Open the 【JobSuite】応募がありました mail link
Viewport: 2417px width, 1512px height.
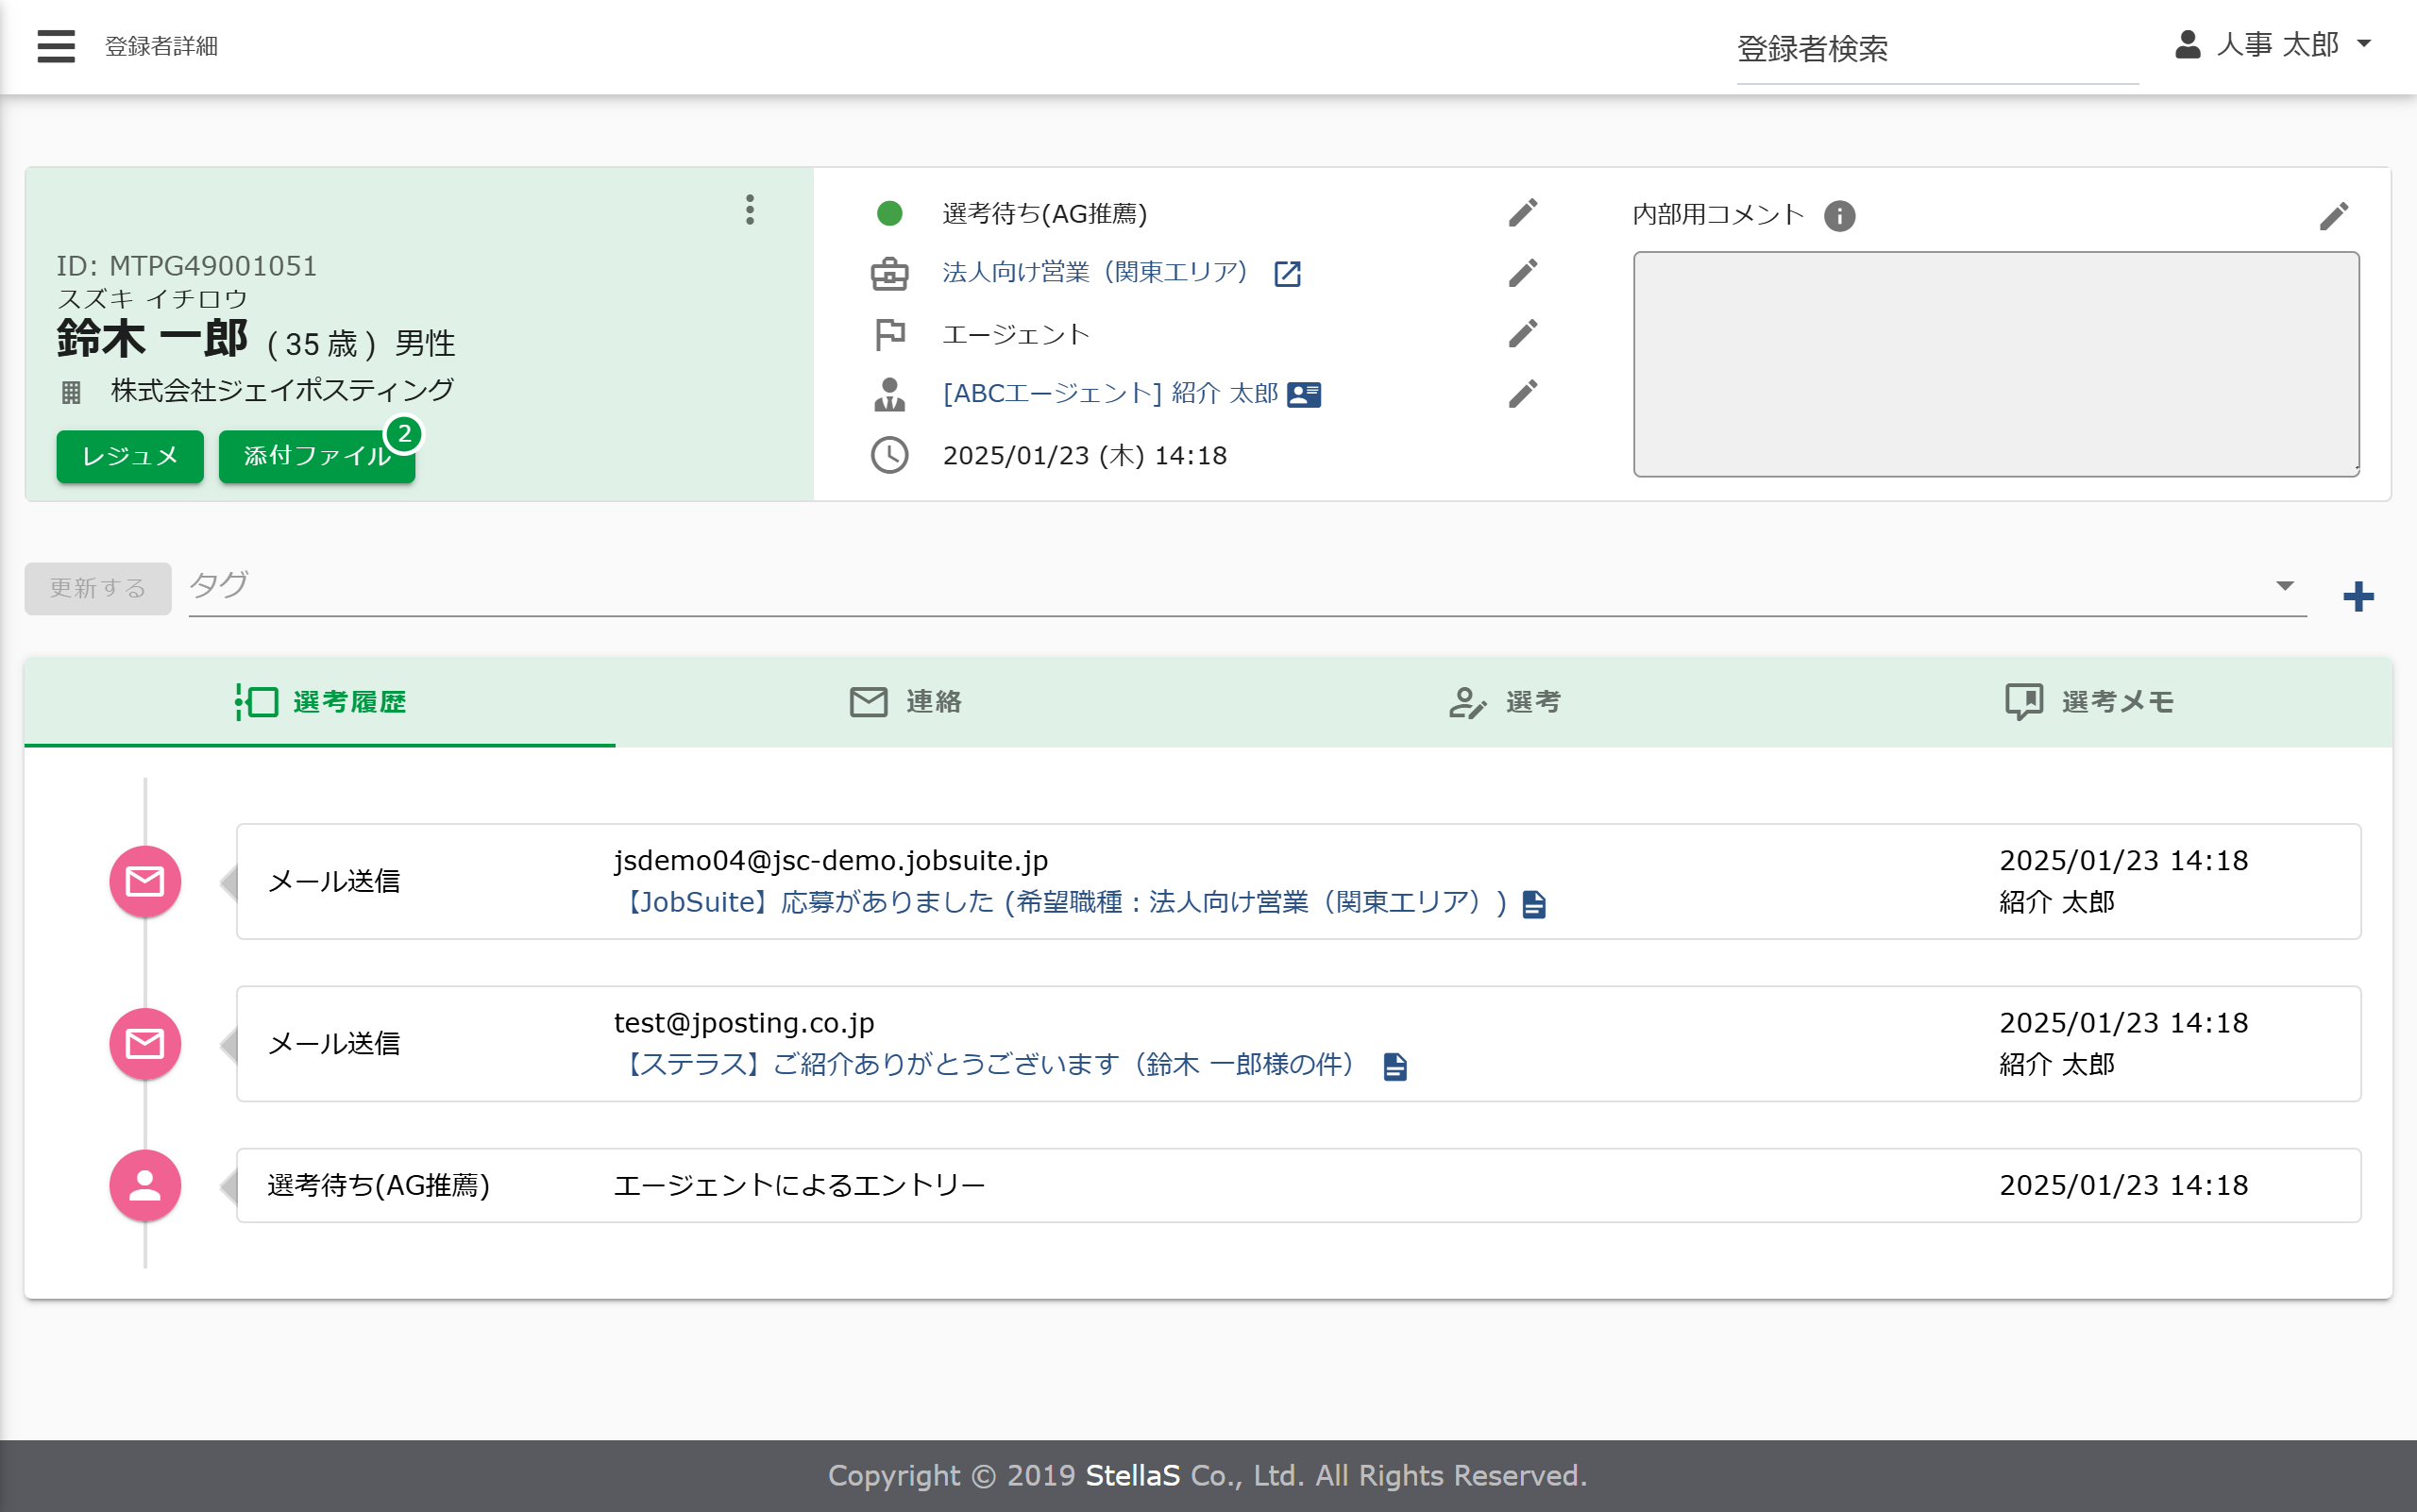(1060, 903)
